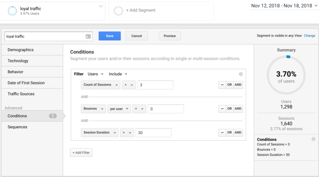
Task: Click the Sessions count 1,640
Action: click(286, 124)
